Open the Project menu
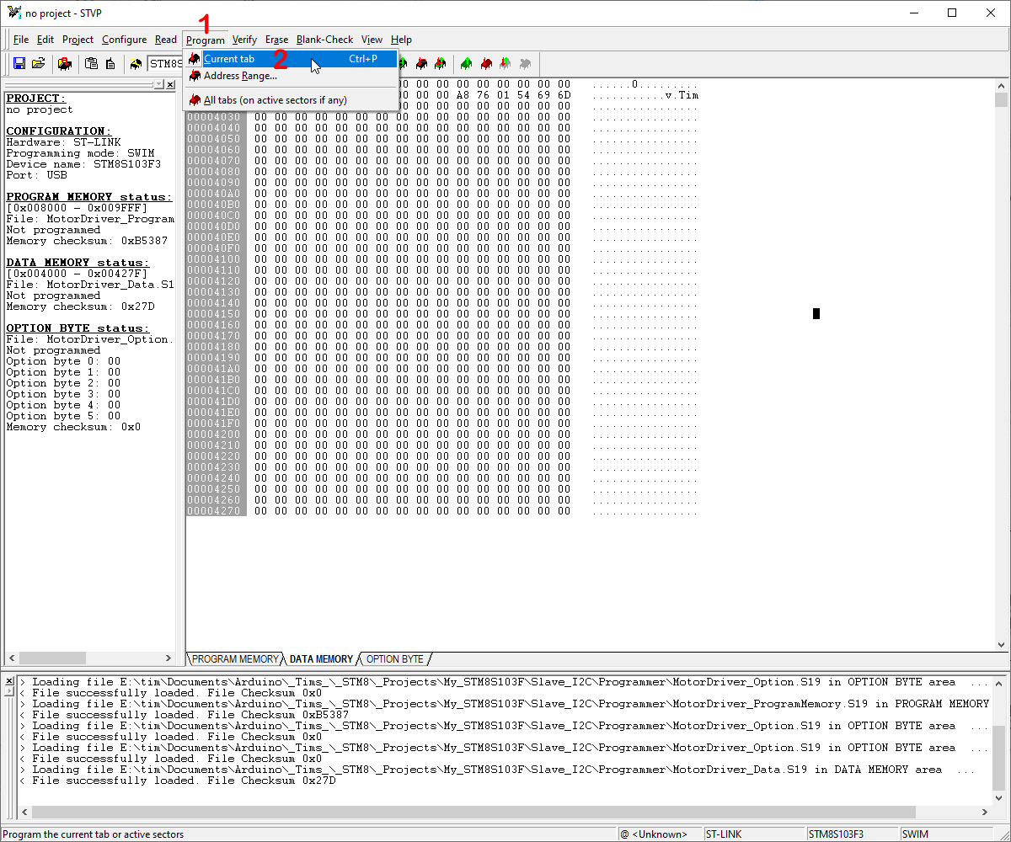Screen dimensions: 1011x842 [78, 40]
